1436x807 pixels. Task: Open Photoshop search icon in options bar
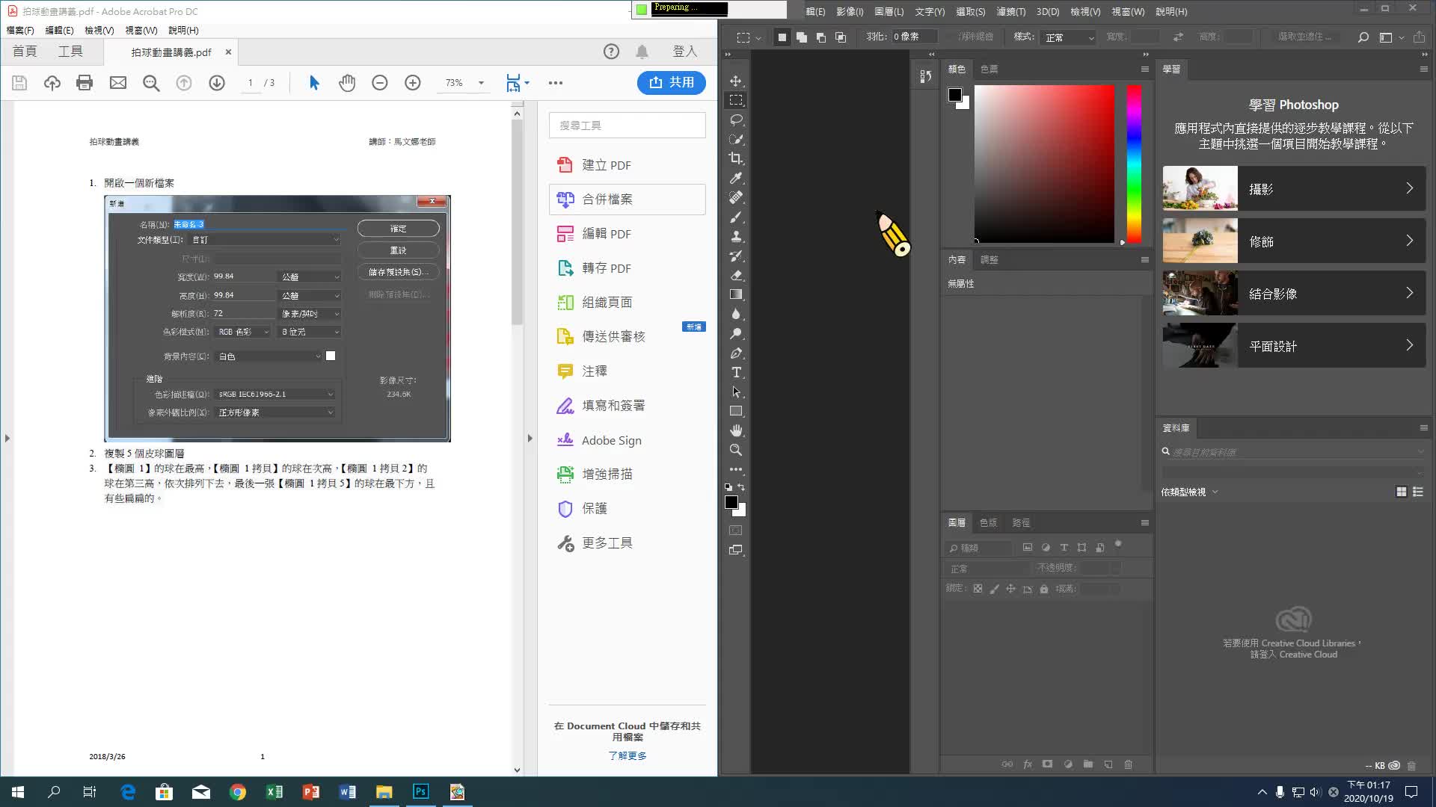[x=1363, y=37]
